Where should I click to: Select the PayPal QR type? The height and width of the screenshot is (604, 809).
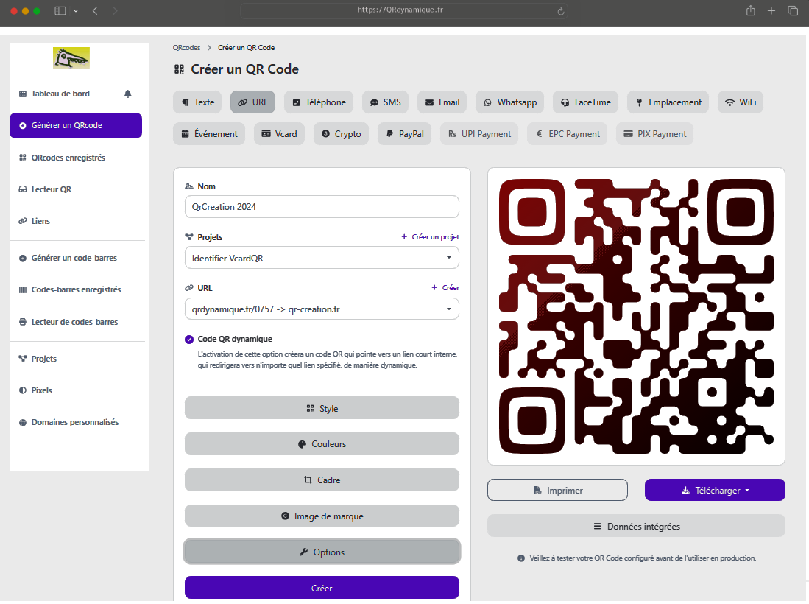click(405, 134)
